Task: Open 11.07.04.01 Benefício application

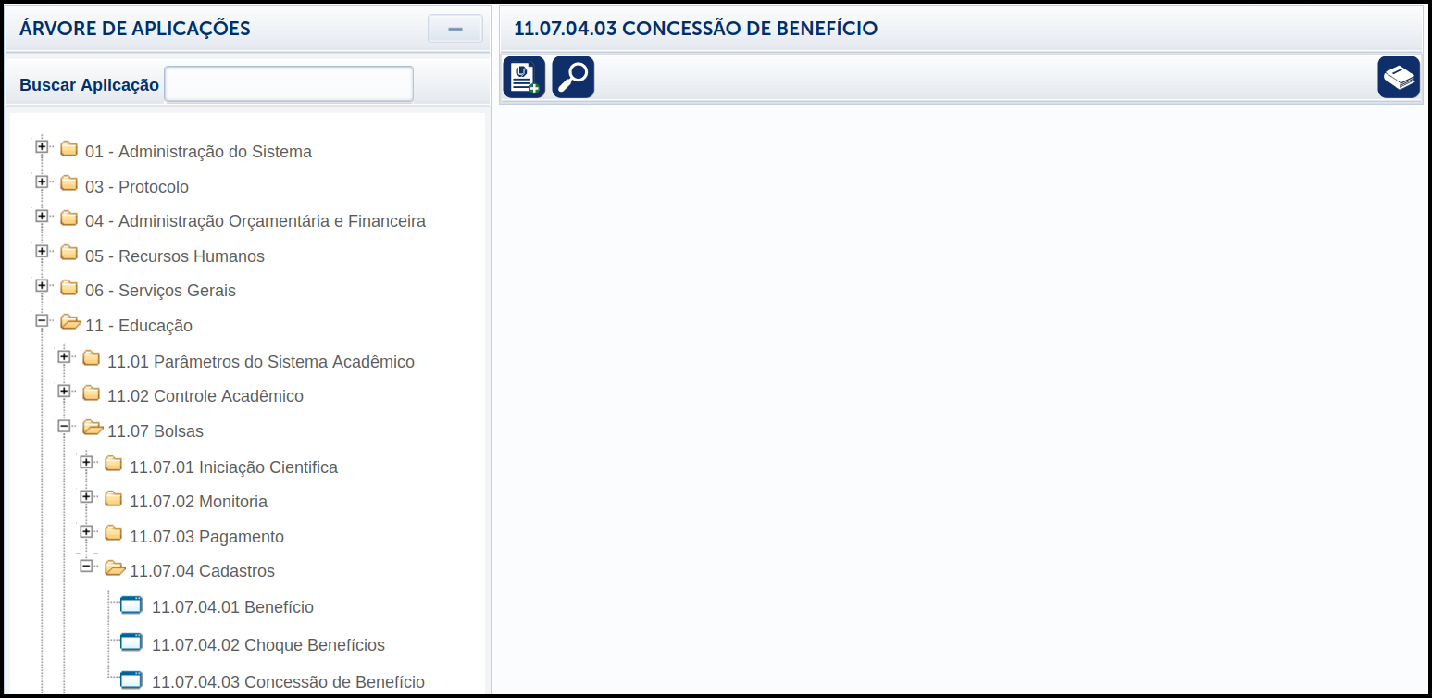Action: [232, 607]
